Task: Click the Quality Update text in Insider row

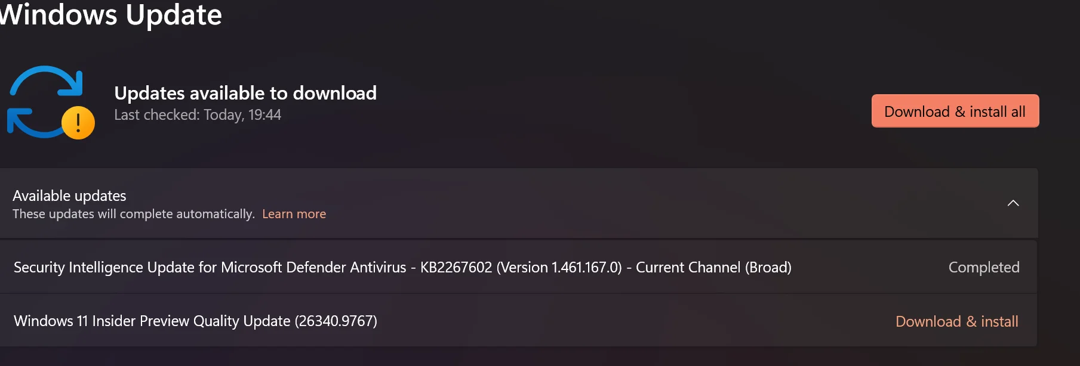Action: click(x=242, y=321)
